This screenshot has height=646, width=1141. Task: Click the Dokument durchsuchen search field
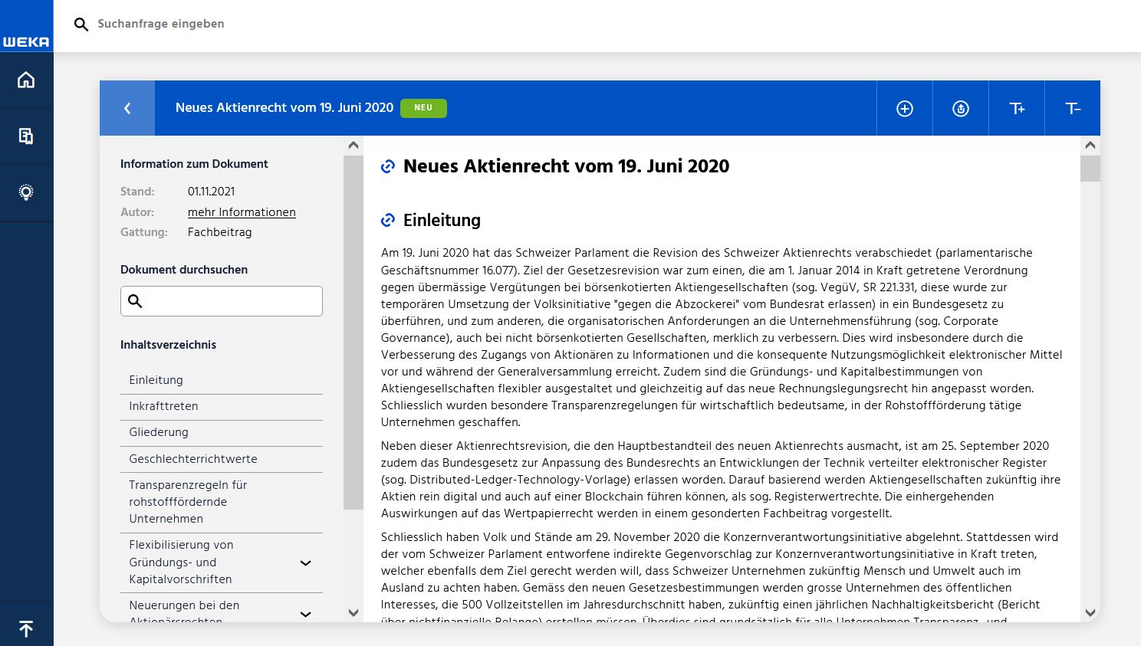pyautogui.click(x=230, y=301)
